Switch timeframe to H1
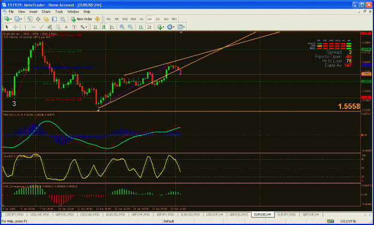Viewport: 374px width, 225px height. point(141,19)
